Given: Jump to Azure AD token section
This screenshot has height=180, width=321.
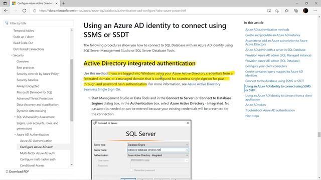Looking at the screenshot, I should pos(255,104).
